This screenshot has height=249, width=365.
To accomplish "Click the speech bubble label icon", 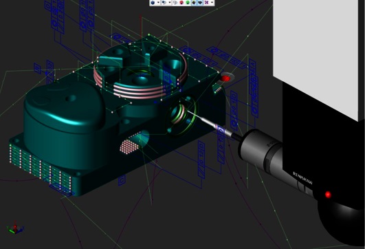I will click(x=164, y=3).
